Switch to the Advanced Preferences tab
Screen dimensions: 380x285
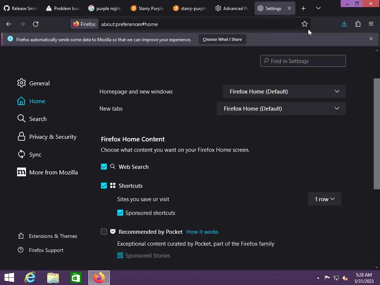point(232,8)
